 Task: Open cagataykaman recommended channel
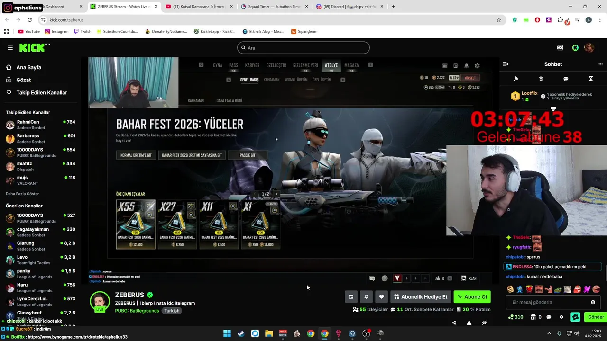pyautogui.click(x=40, y=232)
